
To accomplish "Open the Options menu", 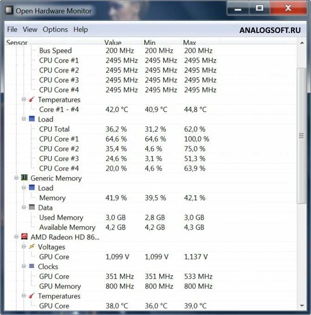I will (55, 30).
